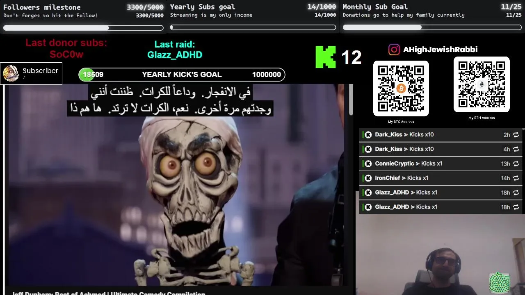Click the 'Last raid:' label
Screen dimensions: 525x295
pos(175,44)
